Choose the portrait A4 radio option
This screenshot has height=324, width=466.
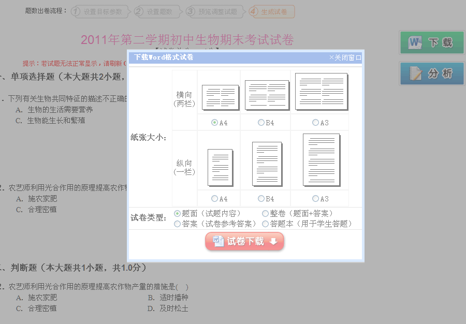point(214,199)
